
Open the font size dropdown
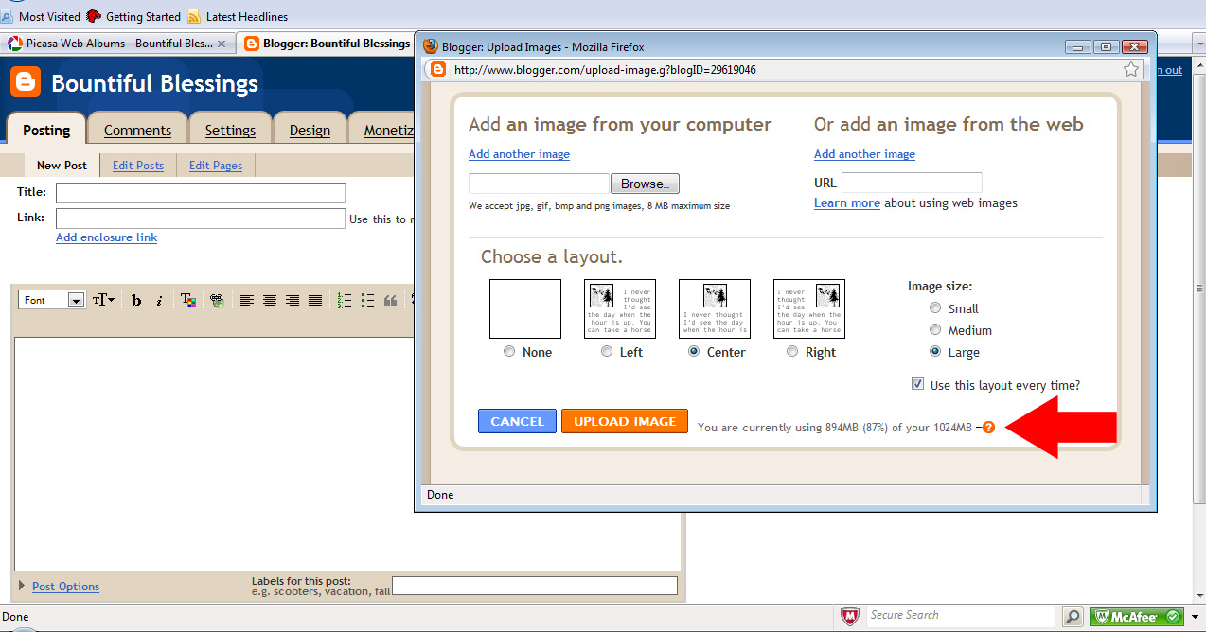103,300
